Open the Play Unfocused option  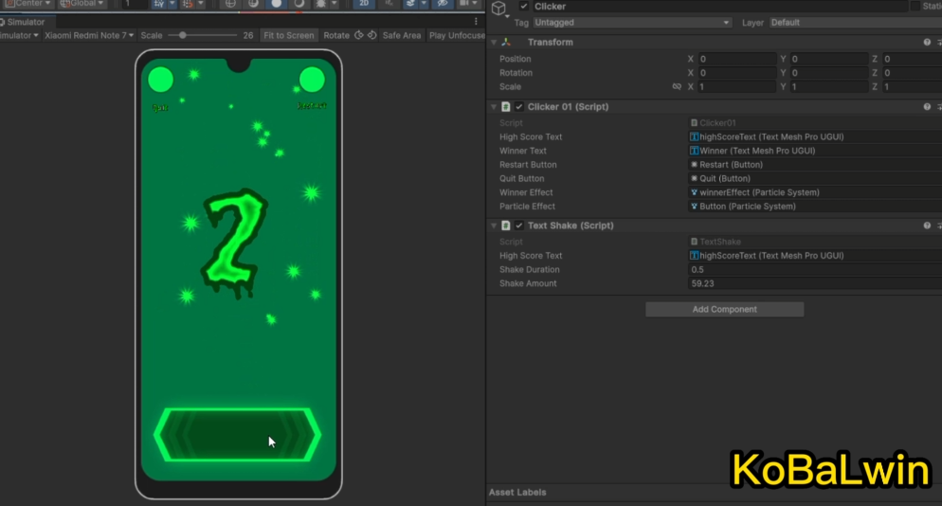tap(457, 35)
